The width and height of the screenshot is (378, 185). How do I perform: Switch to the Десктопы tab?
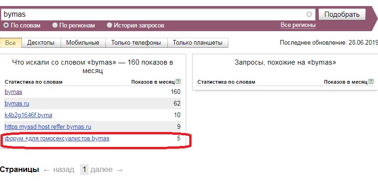click(41, 43)
